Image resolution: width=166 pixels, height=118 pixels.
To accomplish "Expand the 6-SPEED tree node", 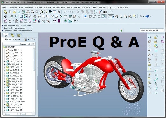I will coord(4,96).
